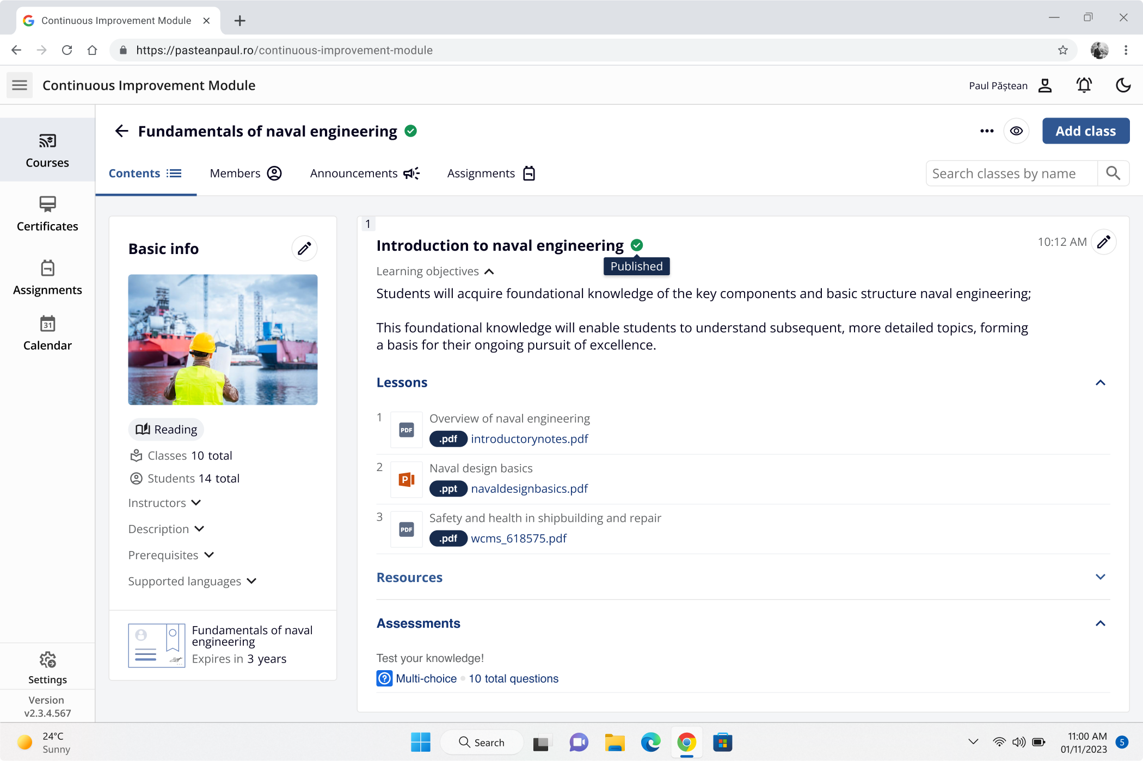Click the edit pencil in Basic info

304,249
